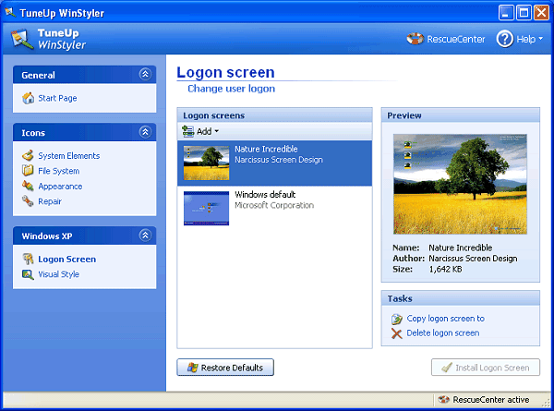Open the Add dropdown arrow
Viewport: 554px width, 411px height.
pos(217,131)
